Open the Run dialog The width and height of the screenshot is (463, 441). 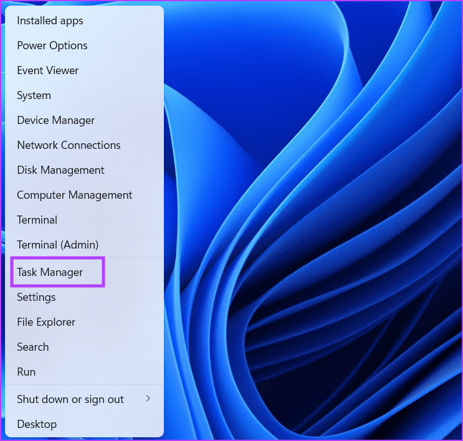point(26,372)
